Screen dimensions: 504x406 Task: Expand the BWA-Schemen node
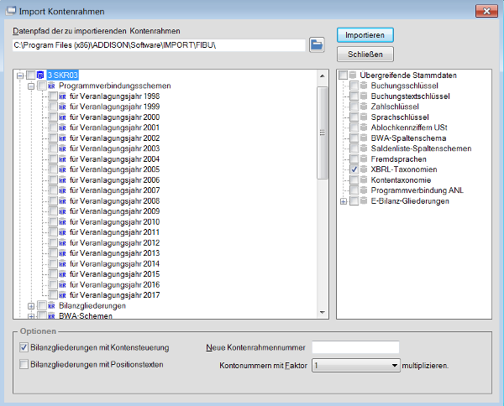pyautogui.click(x=31, y=316)
